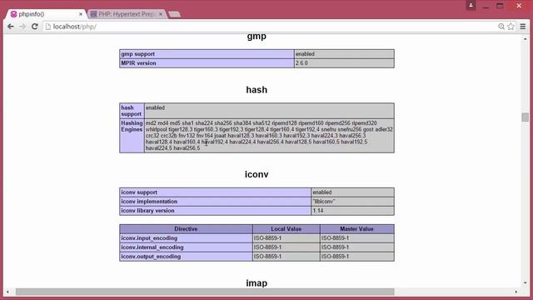533x300 pixels.
Task: Switch to the phpinfo() tab
Action: 45,14
